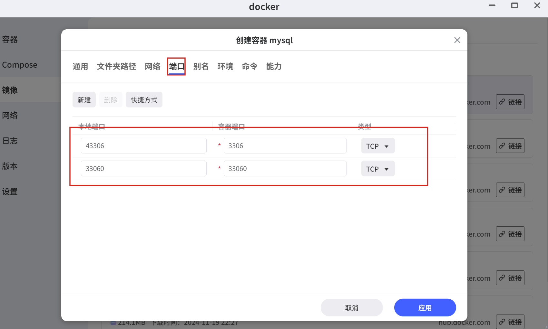The width and height of the screenshot is (548, 329).
Task: Focus the local port field with 33060
Action: 143,169
